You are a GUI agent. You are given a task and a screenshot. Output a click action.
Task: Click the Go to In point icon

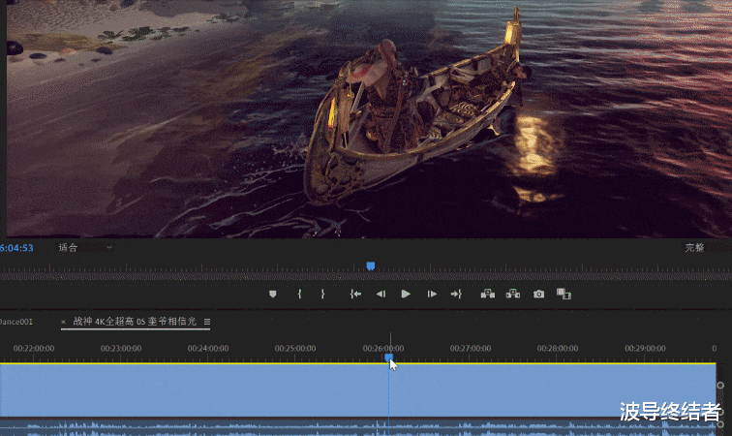(355, 294)
